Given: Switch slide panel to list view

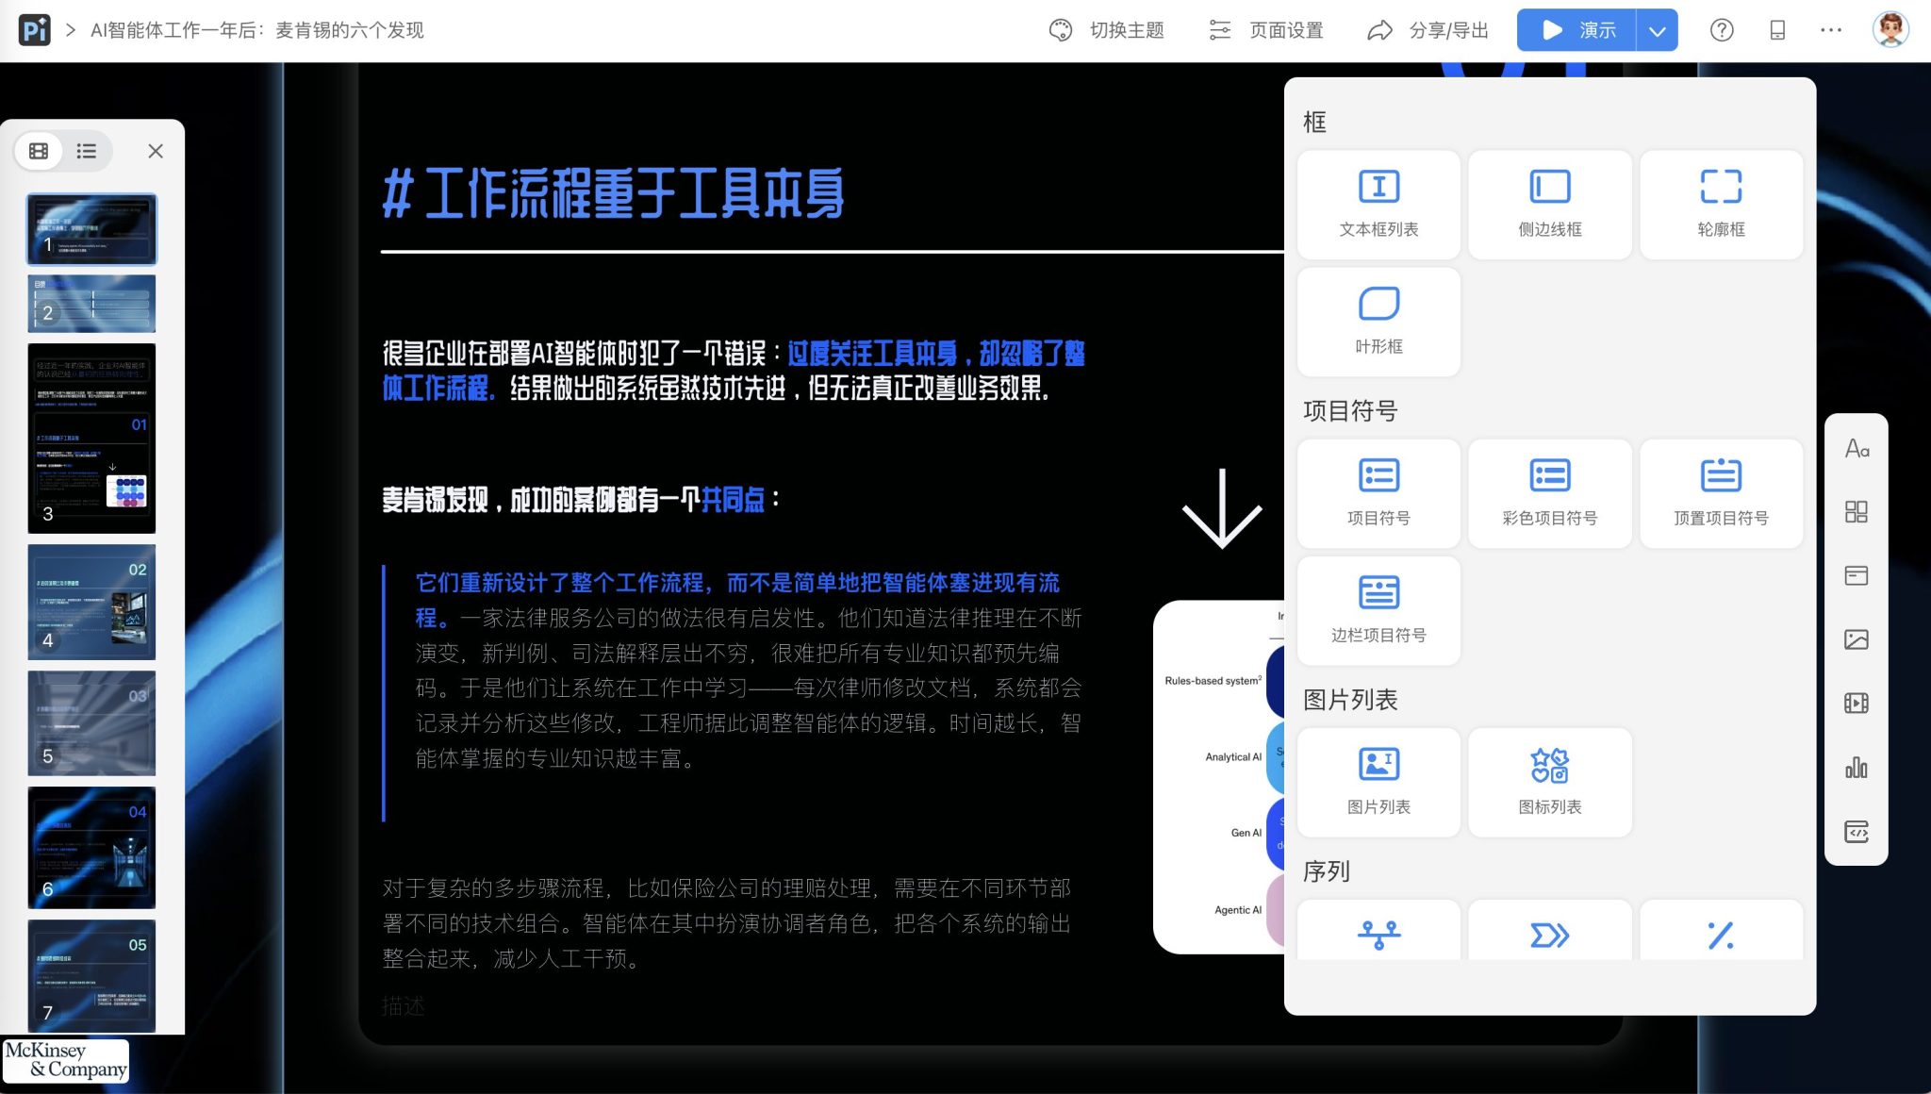Looking at the screenshot, I should [x=86, y=151].
